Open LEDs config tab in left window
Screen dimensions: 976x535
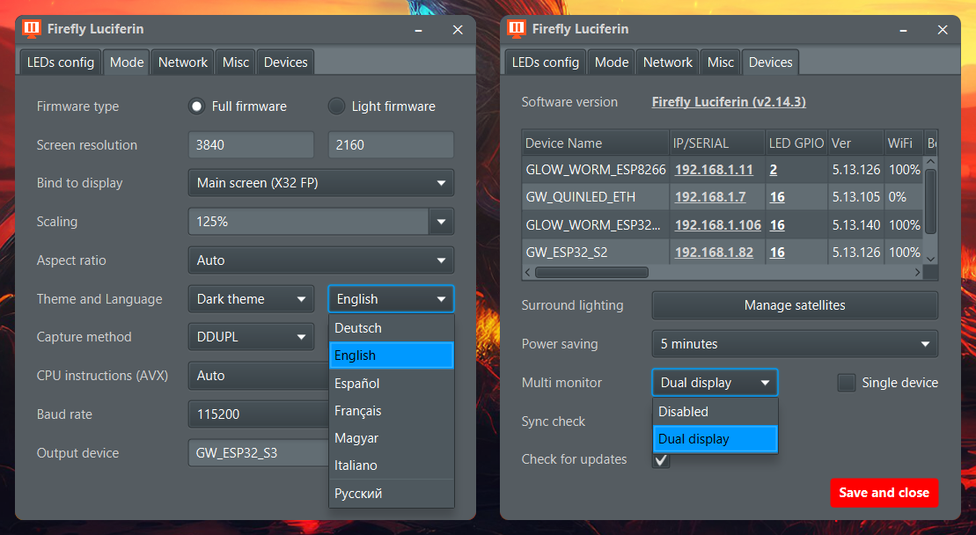point(61,62)
